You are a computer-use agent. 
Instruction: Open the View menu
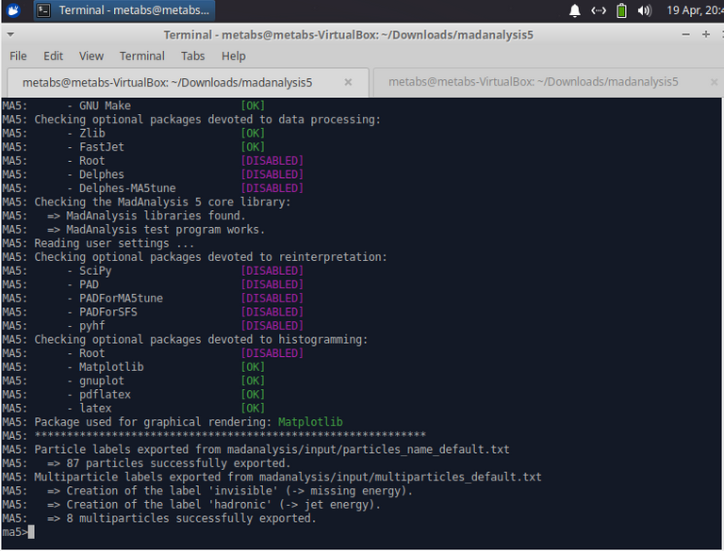click(90, 57)
